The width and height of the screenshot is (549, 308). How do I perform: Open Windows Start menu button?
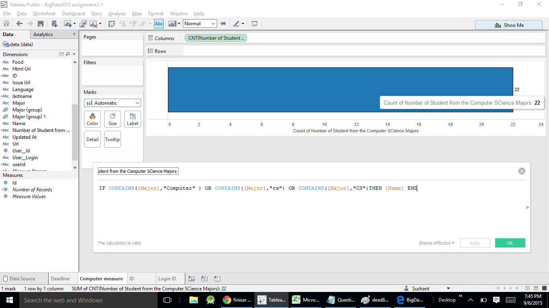[x=10, y=300]
